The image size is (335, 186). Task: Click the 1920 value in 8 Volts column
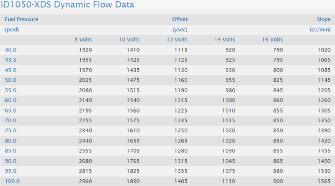pos(85,50)
